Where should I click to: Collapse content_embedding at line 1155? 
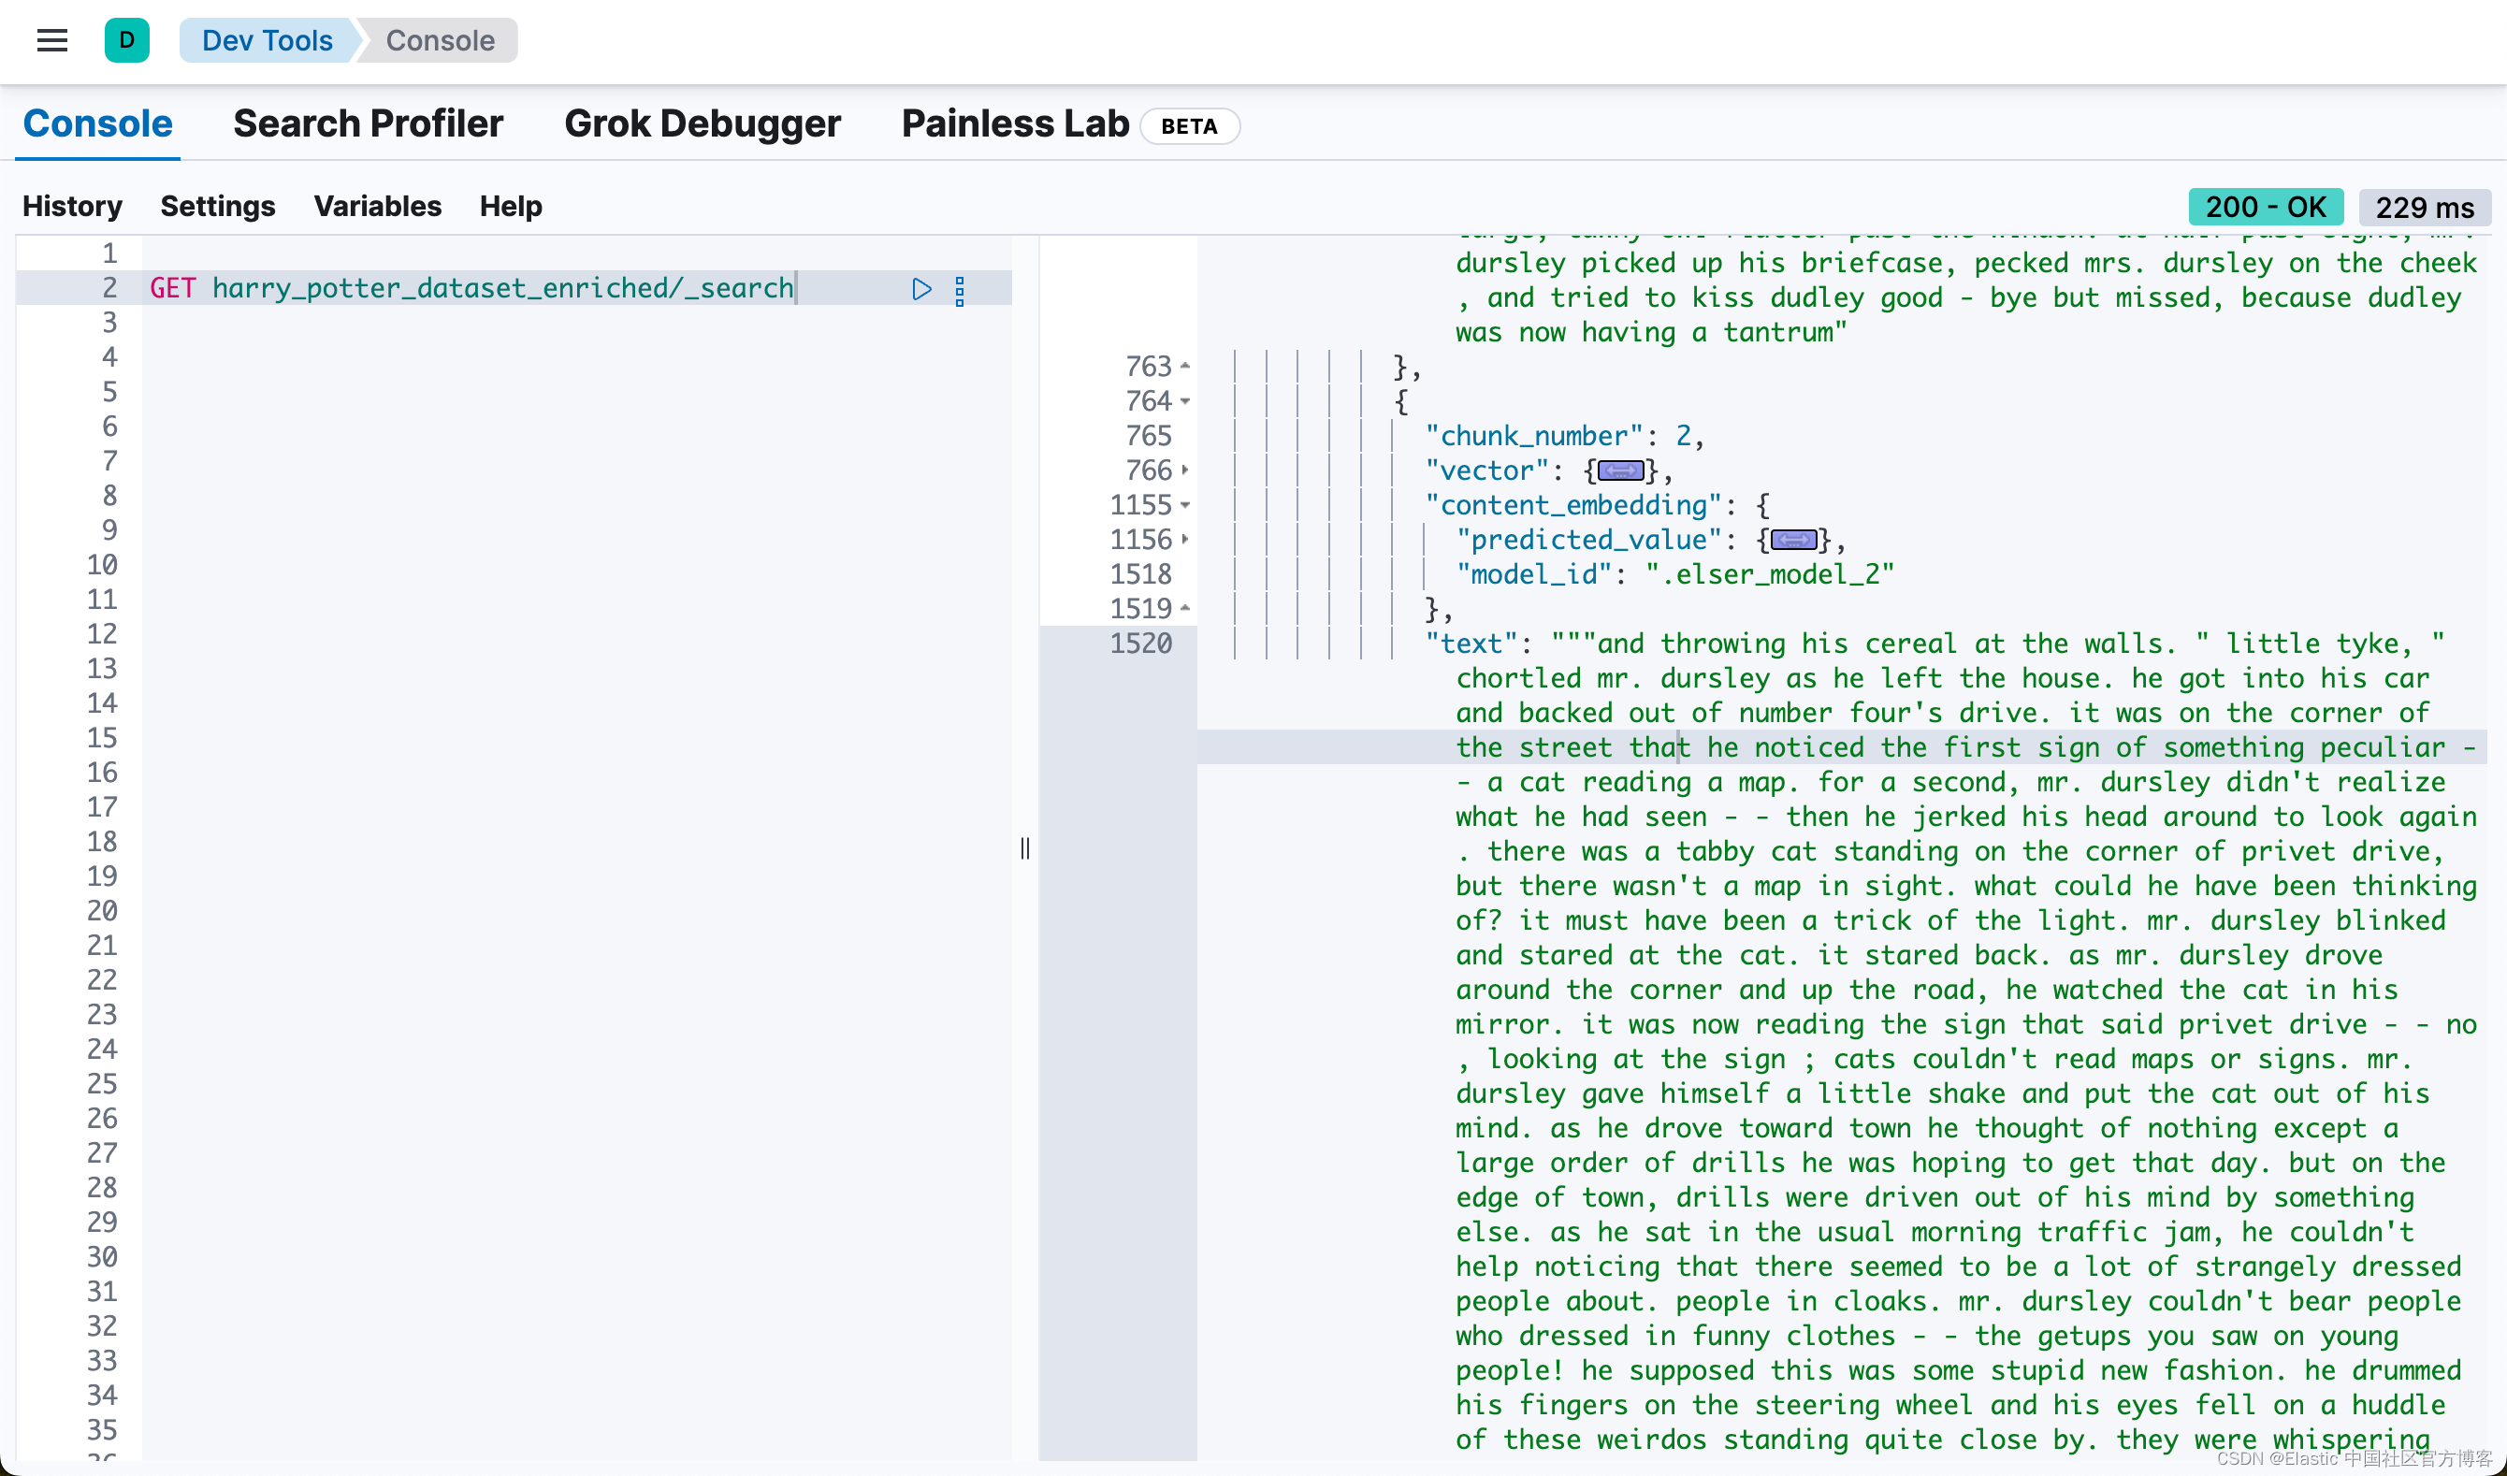pos(1185,505)
